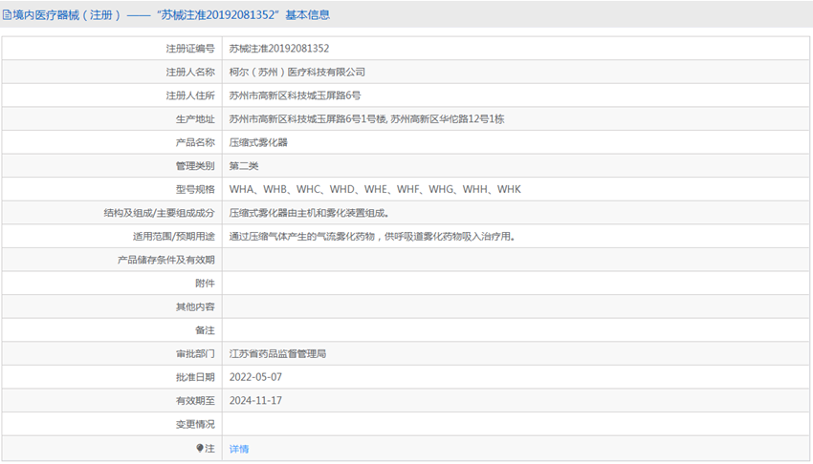The width and height of the screenshot is (813, 464).
Task: Select registration number 苏械注准20192081352 in table
Action: pos(279,49)
